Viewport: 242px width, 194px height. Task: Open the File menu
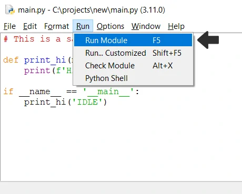9,26
